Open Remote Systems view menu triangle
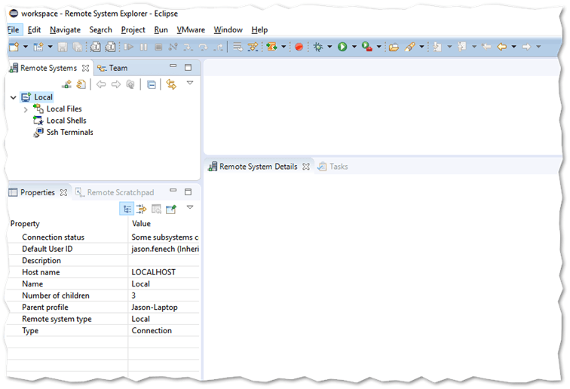The width and height of the screenshot is (570, 389). [190, 83]
